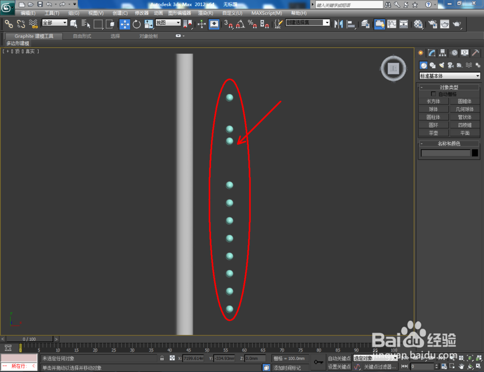Switch to the Modify command panel
This screenshot has height=372, width=484.
(x=432, y=53)
